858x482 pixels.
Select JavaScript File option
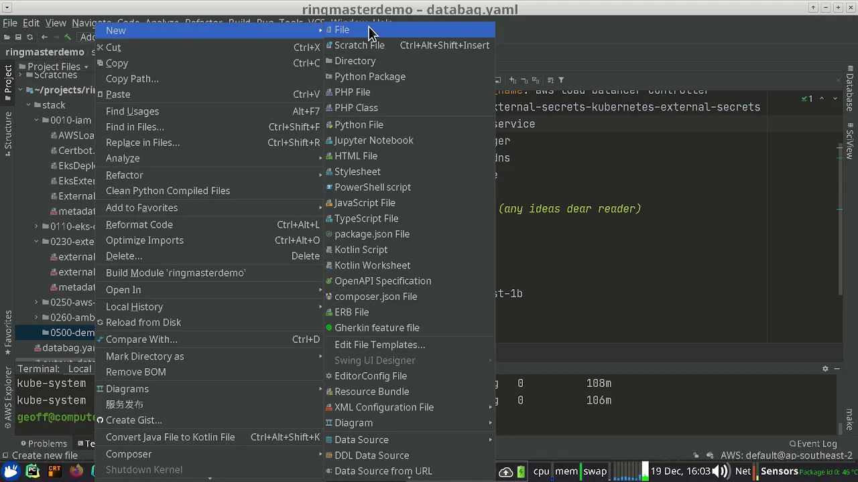[x=410, y=203]
